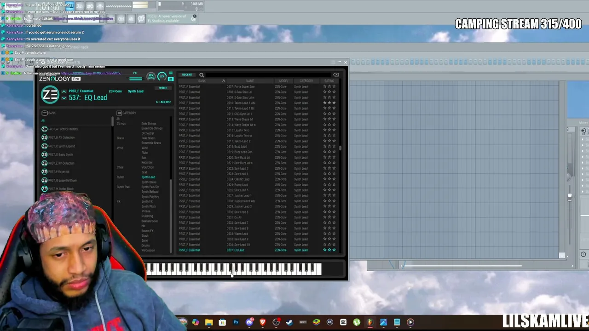
Task: Select the Percussion category
Action: pyautogui.click(x=148, y=250)
